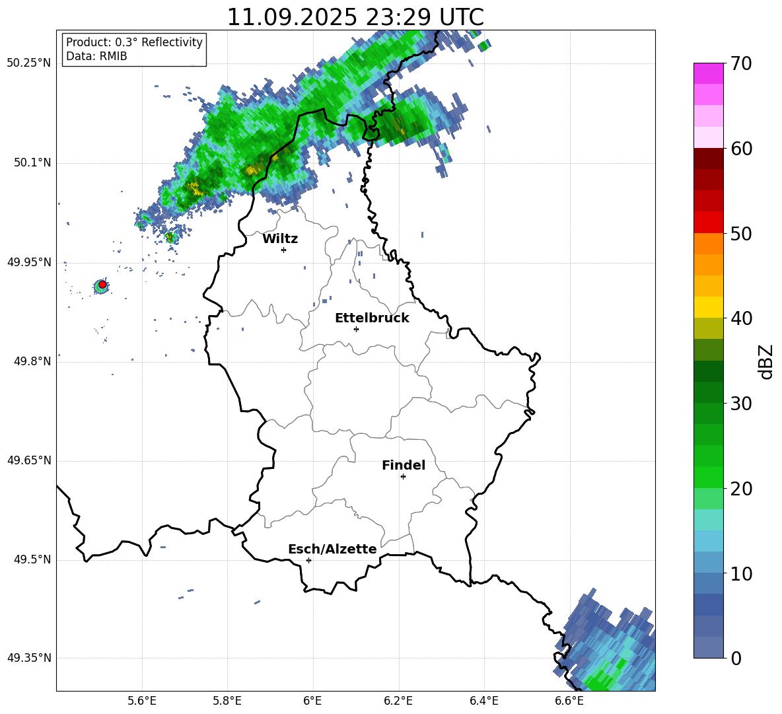Image resolution: width=782 pixels, height=714 pixels.
Task: Click the 49.8°N latitude label
Action: coord(32,361)
